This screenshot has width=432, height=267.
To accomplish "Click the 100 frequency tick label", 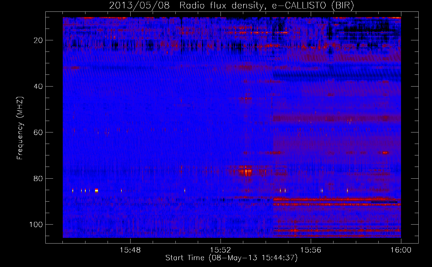I will pos(36,225).
